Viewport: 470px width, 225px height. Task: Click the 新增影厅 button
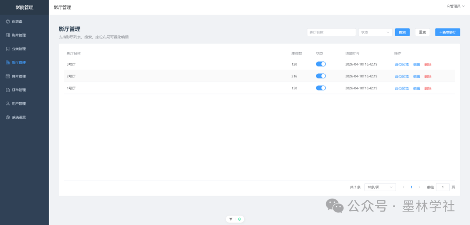tap(448, 33)
